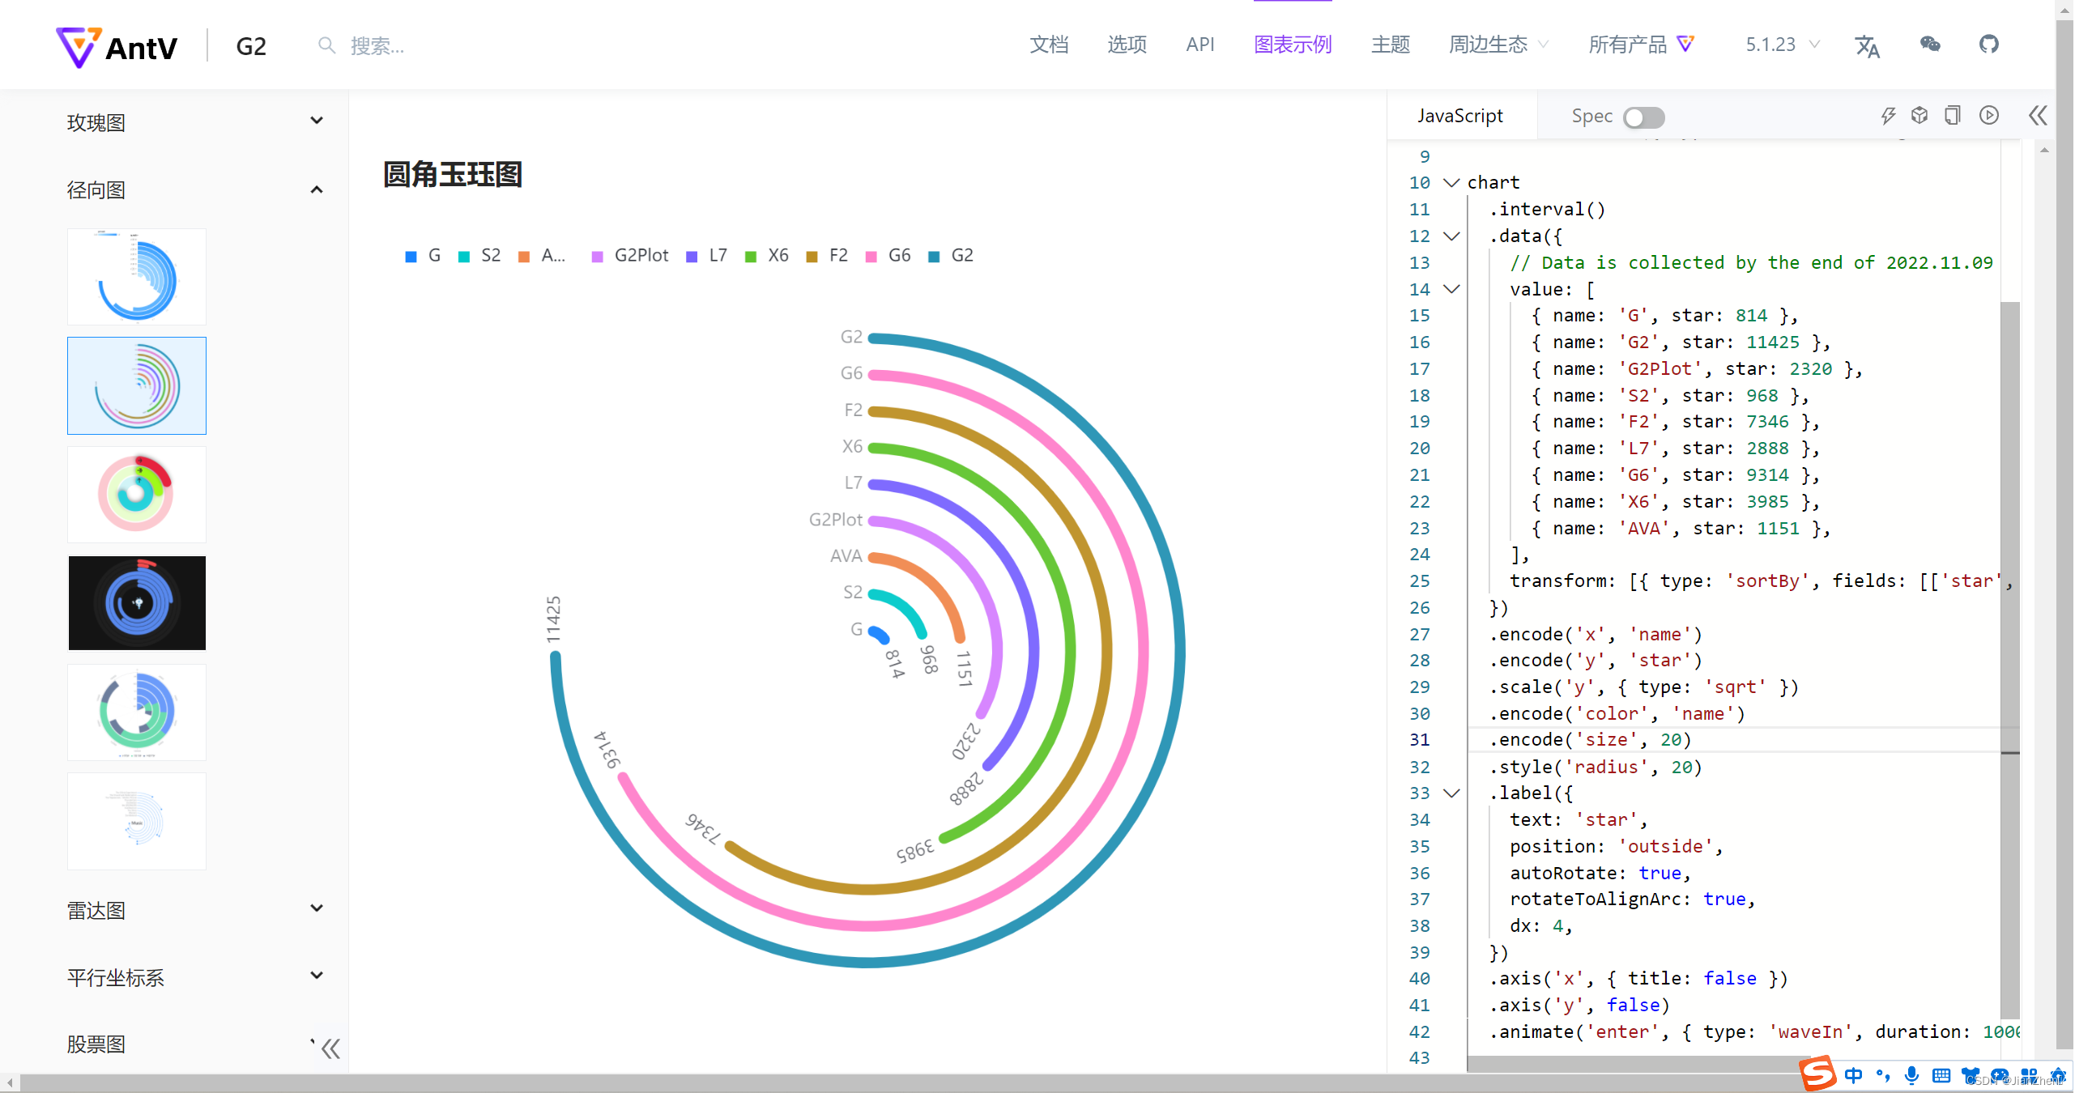This screenshot has width=2075, height=1093.
Task: Open last faint radial chart thumbnail
Action: coord(137,821)
